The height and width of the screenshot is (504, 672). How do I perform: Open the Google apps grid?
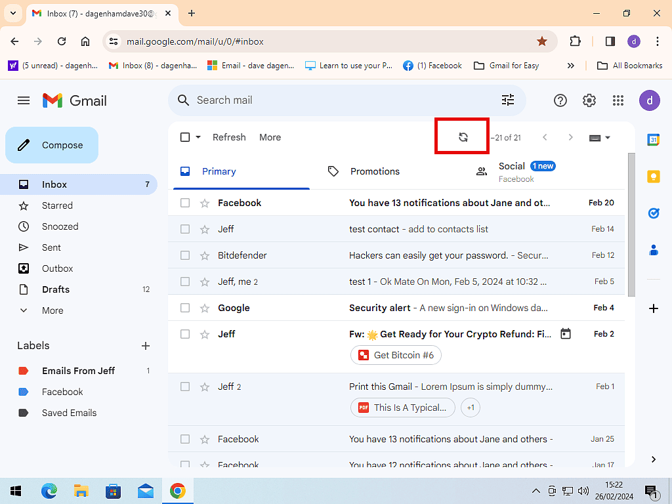coord(618,100)
